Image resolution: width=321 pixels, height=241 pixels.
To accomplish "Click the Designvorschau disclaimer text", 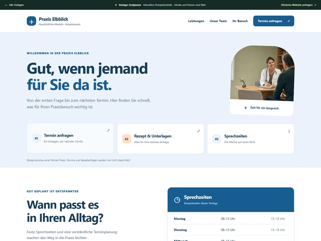I will click(79, 160).
